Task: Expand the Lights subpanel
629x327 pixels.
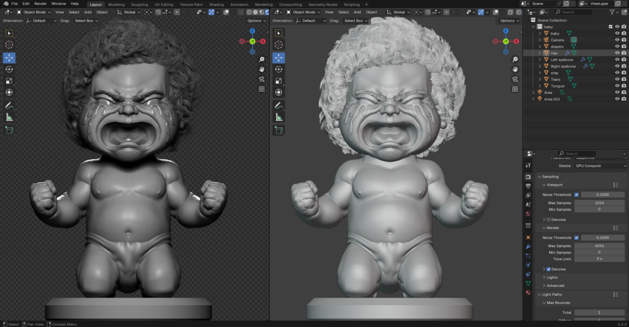Action: point(545,277)
